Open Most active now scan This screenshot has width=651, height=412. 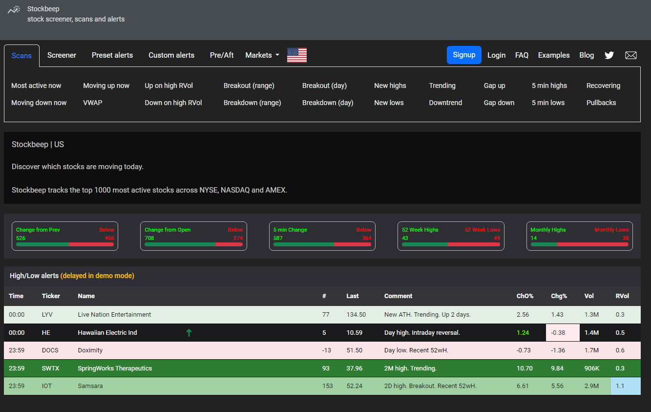point(36,86)
